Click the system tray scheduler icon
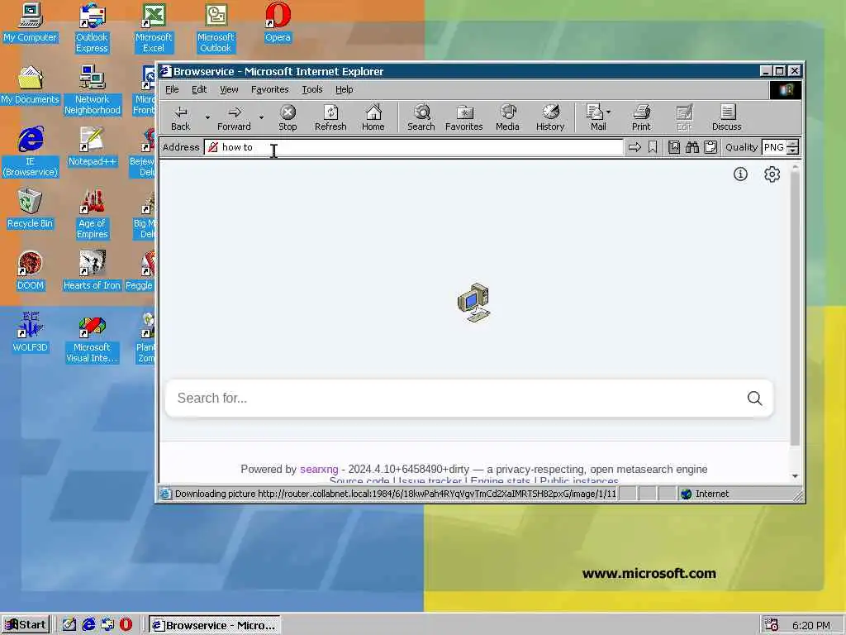 772,625
